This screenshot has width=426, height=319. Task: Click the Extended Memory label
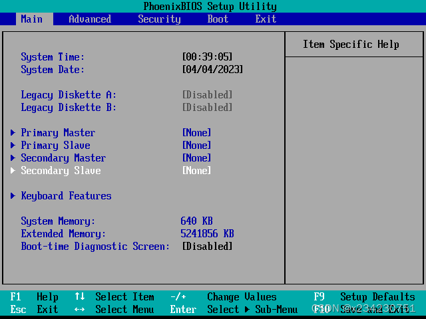click(x=63, y=233)
